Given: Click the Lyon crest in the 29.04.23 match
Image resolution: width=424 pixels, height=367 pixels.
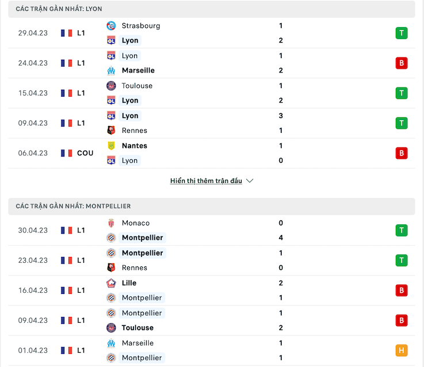Looking at the screenshot, I should tap(111, 41).
